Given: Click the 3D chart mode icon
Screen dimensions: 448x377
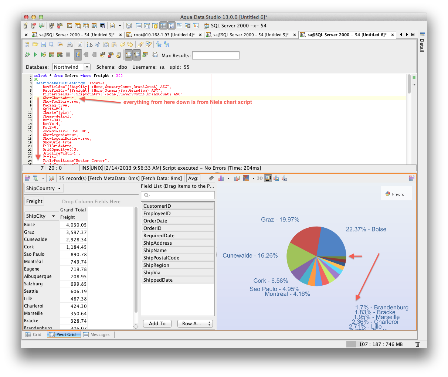Looking at the screenshot, I should coord(259,178).
